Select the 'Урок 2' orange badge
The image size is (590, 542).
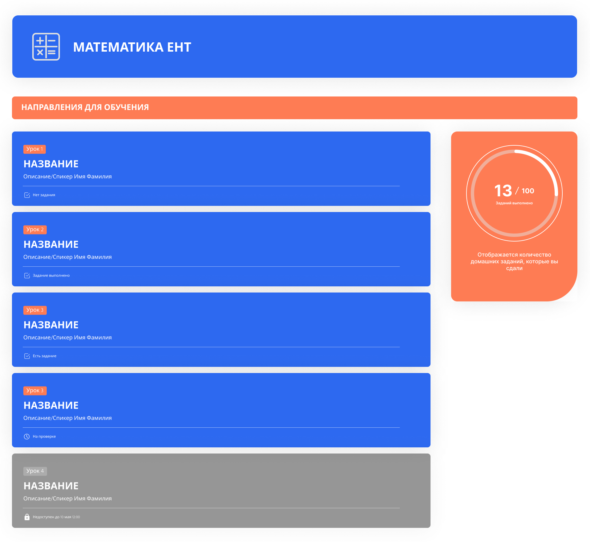35,230
